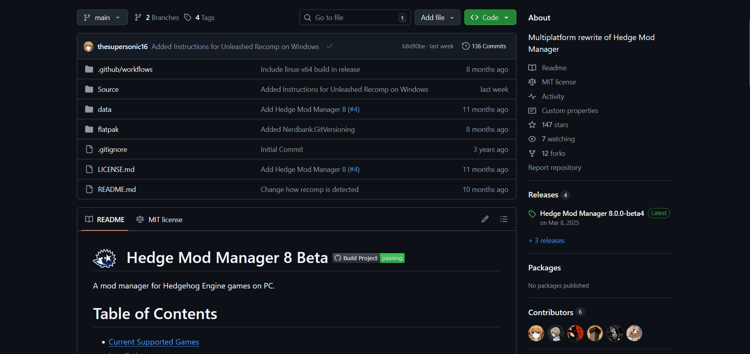Open the + 3 releases link
The width and height of the screenshot is (750, 354).
(547, 241)
